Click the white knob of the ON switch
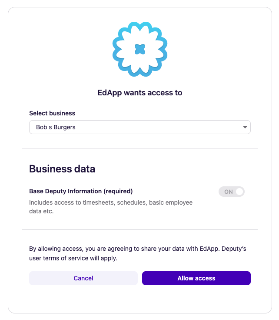This screenshot has height=320, width=279. [239, 192]
